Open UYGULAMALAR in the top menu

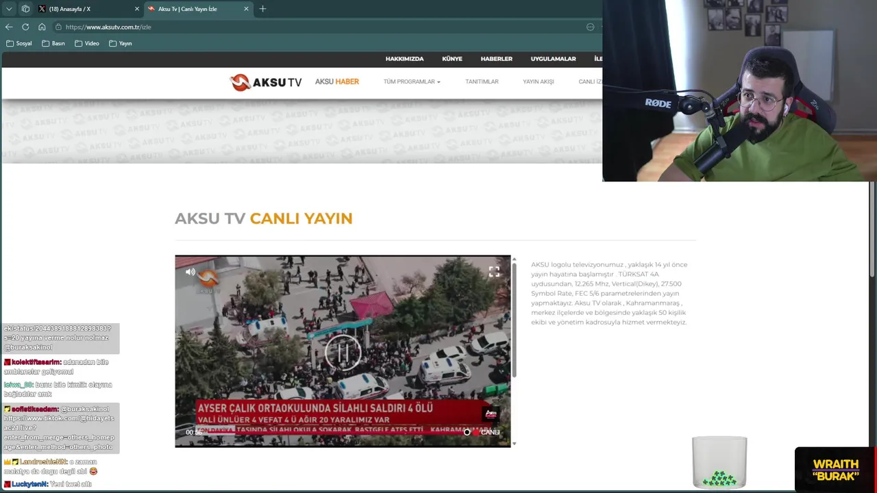coord(553,59)
